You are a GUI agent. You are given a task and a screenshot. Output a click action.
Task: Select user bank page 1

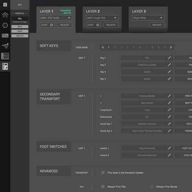(109, 48)
